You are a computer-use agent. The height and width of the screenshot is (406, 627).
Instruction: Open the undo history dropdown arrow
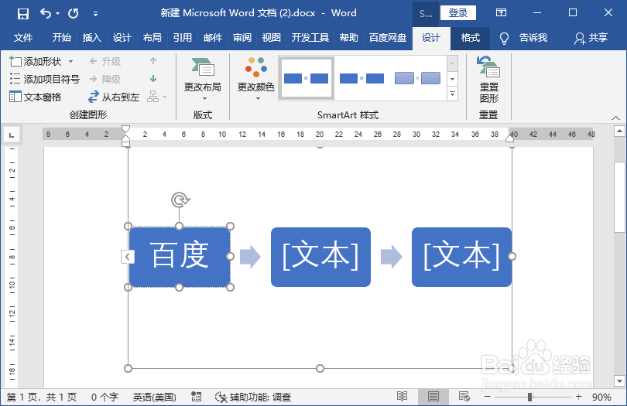pyautogui.click(x=58, y=14)
